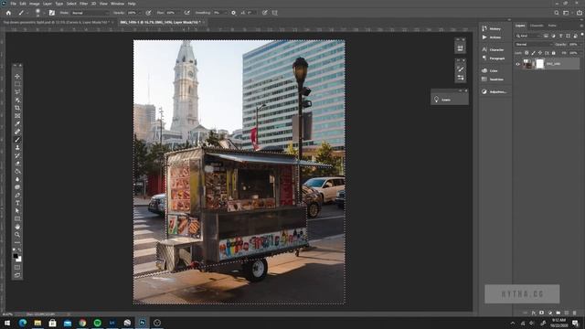Open the File menu
The image size is (585, 329).
pyautogui.click(x=13, y=4)
